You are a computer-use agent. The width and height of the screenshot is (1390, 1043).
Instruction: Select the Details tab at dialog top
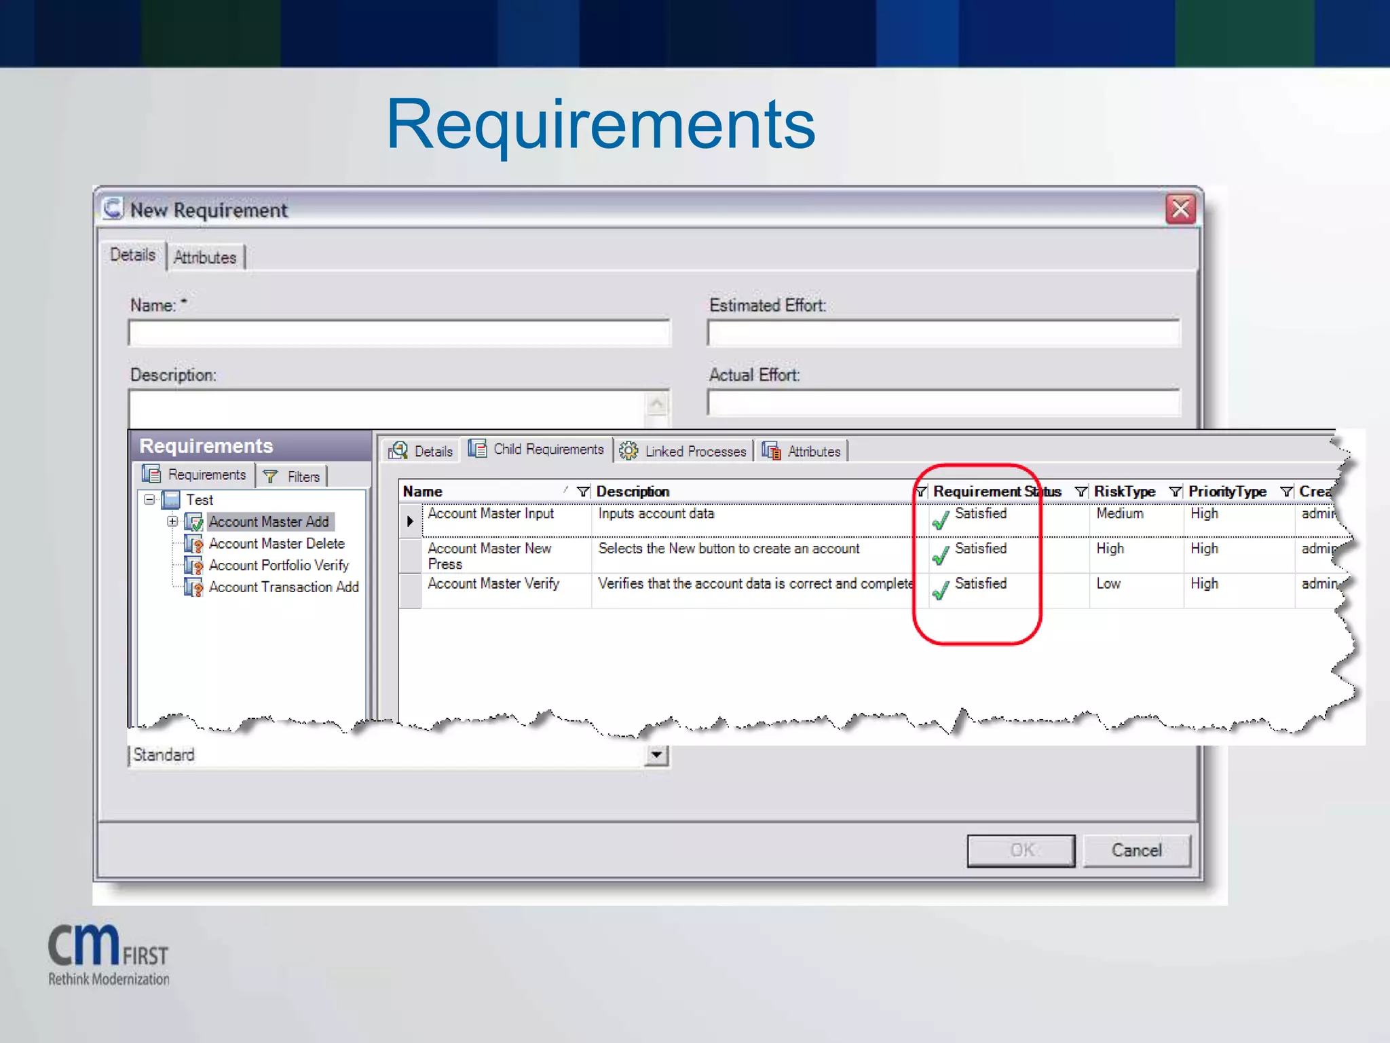(133, 255)
